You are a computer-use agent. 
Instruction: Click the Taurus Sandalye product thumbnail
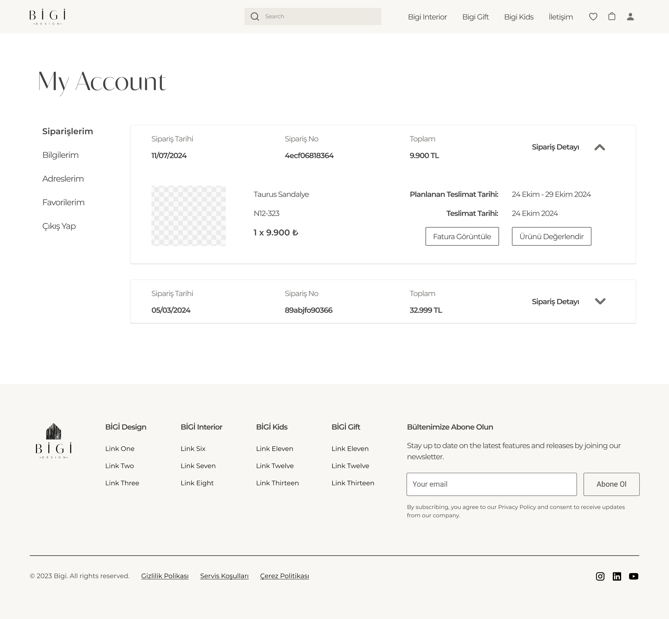189,215
